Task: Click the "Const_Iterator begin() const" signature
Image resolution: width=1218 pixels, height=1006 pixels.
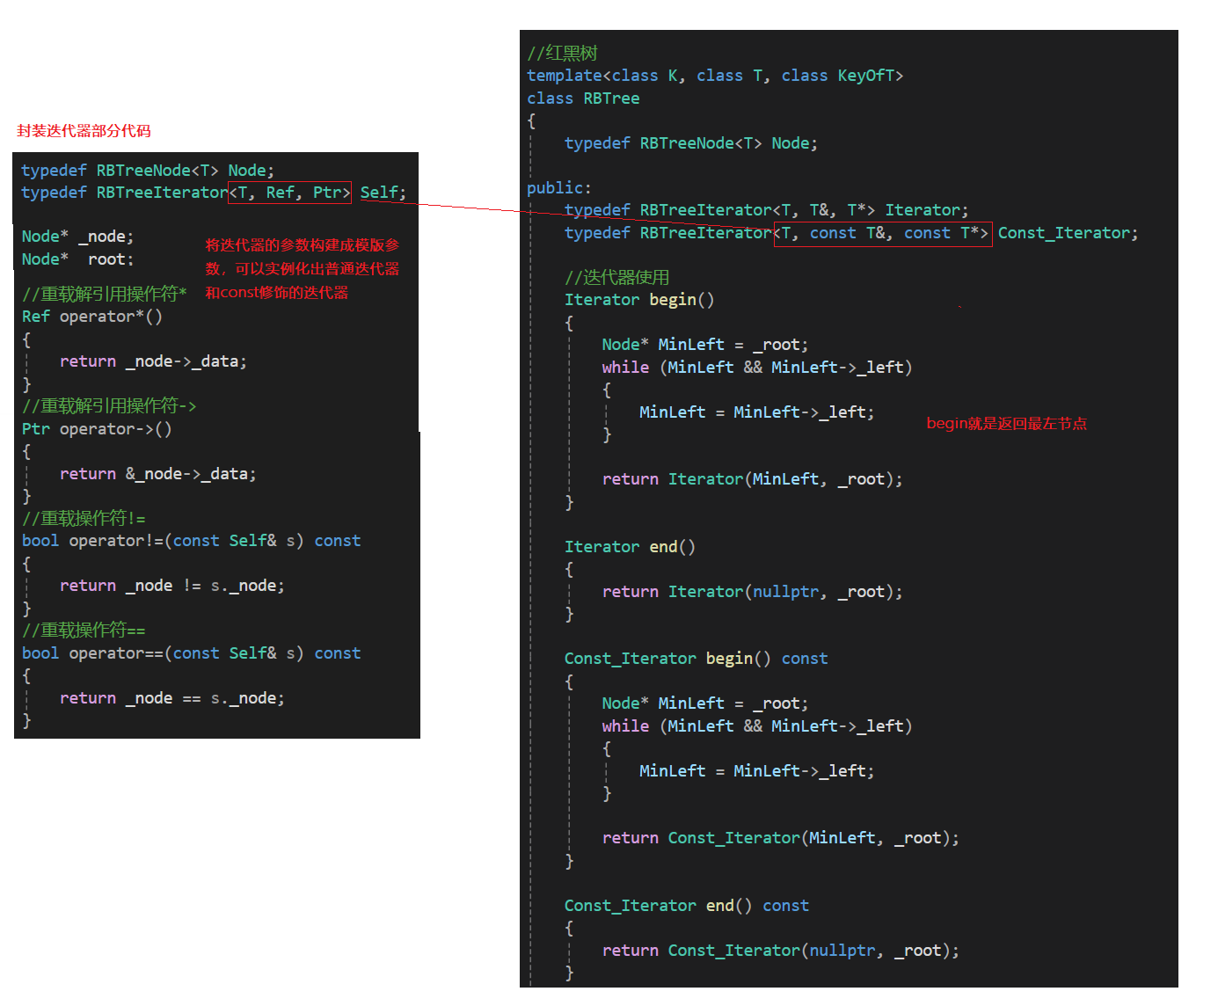Action: point(696,659)
